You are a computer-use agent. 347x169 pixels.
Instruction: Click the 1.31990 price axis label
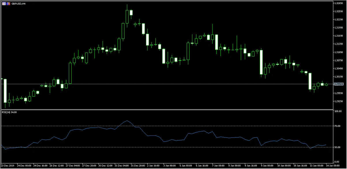click(339, 27)
